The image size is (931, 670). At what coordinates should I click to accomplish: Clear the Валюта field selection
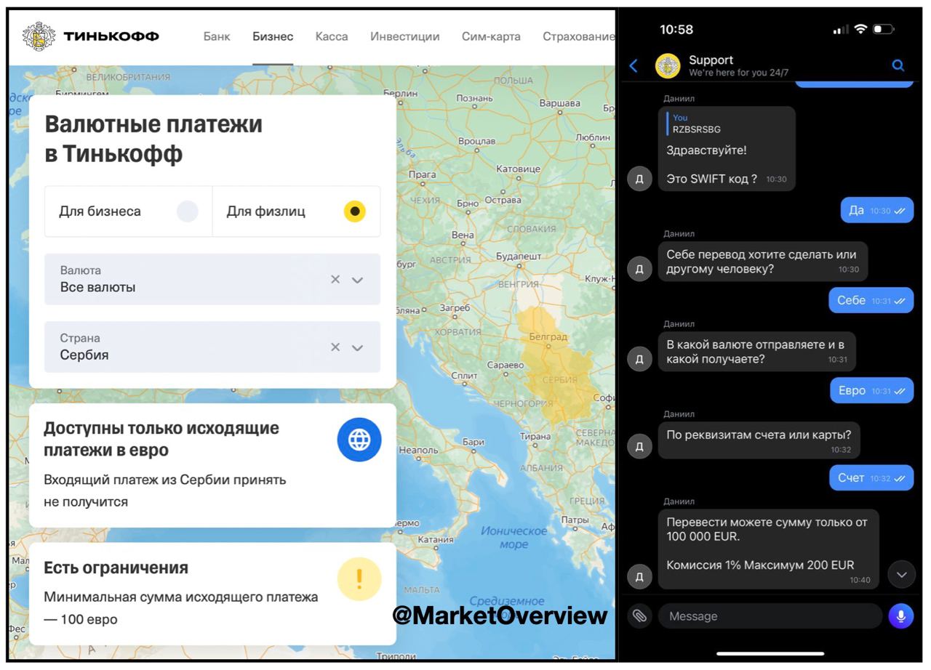[335, 279]
